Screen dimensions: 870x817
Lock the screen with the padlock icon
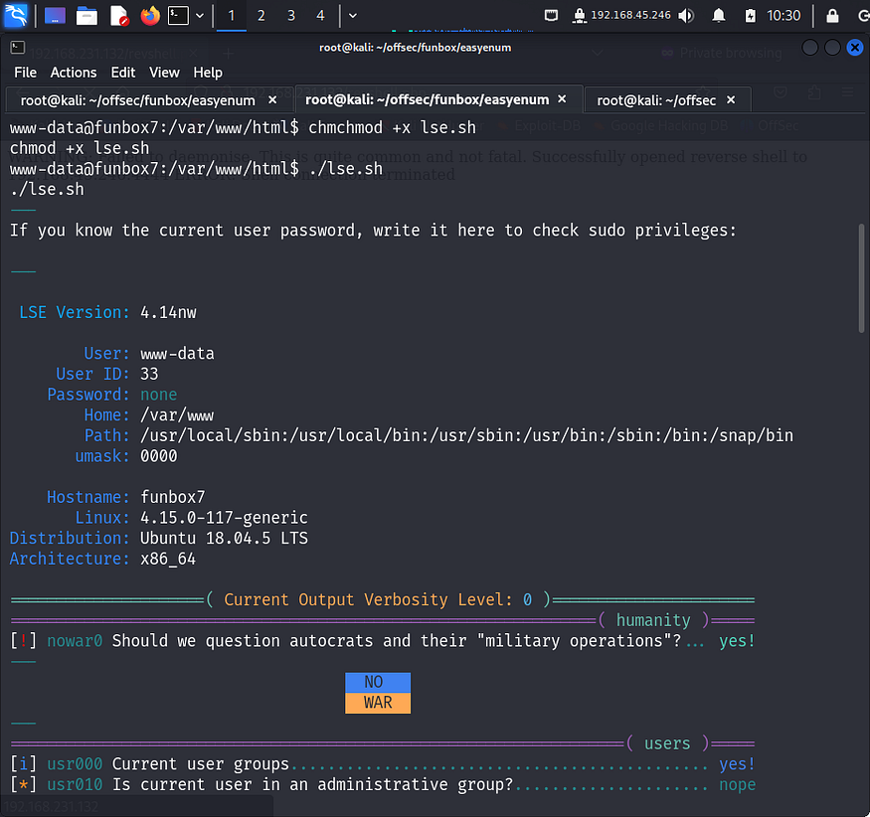point(832,16)
